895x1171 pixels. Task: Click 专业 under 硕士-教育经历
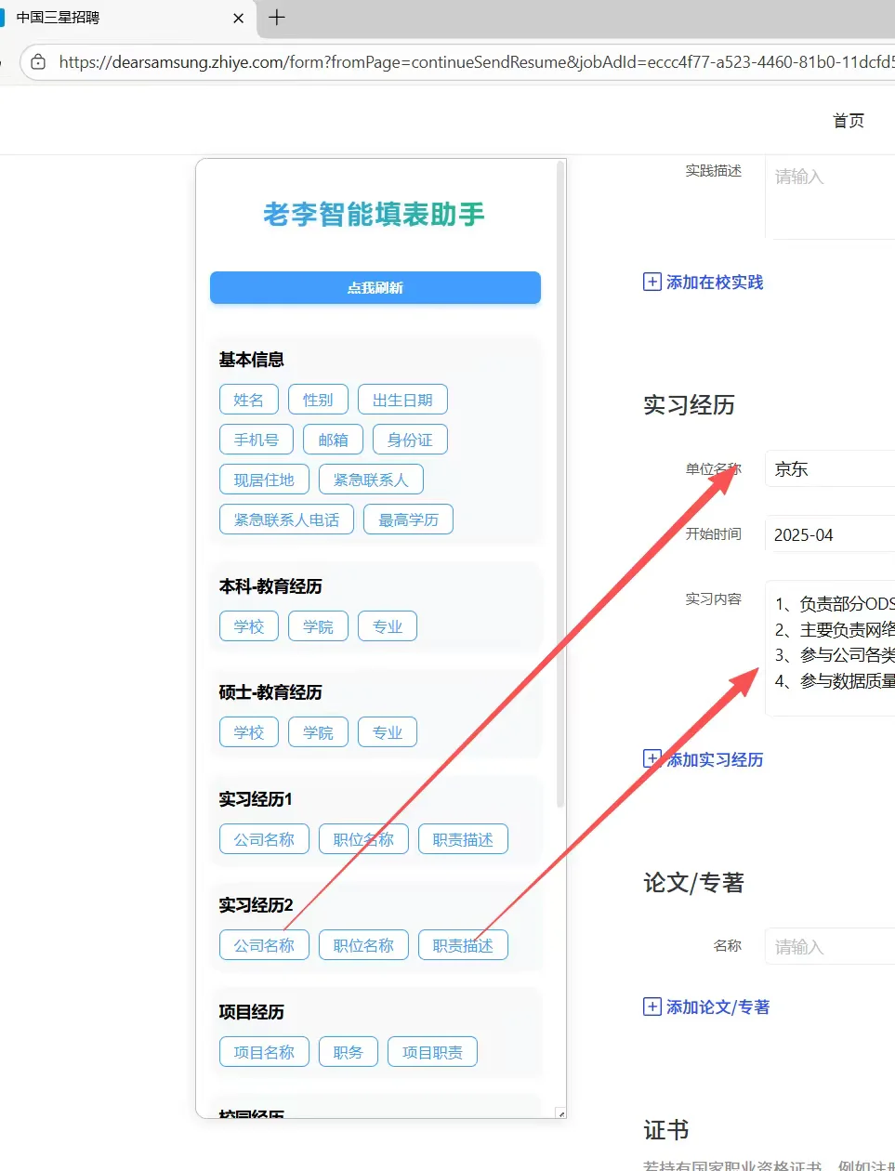pyautogui.click(x=388, y=732)
